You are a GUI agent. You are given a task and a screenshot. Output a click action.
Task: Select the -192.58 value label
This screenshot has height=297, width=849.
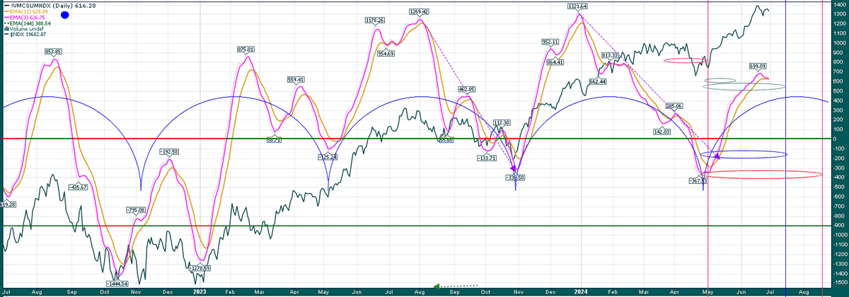(169, 152)
